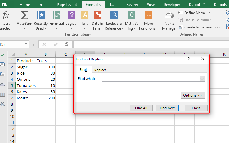Click the Find All button

(x=141, y=108)
